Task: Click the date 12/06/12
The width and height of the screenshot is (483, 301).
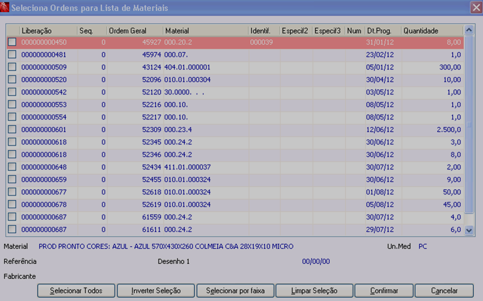Action: tap(380, 130)
